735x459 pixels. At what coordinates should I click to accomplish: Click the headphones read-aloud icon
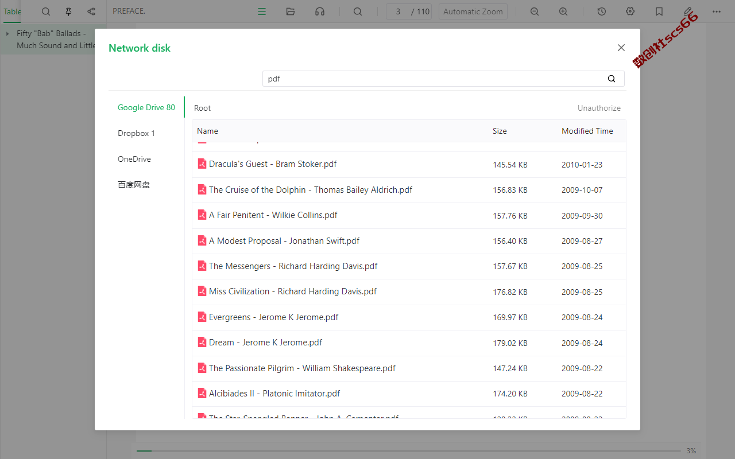tap(320, 11)
